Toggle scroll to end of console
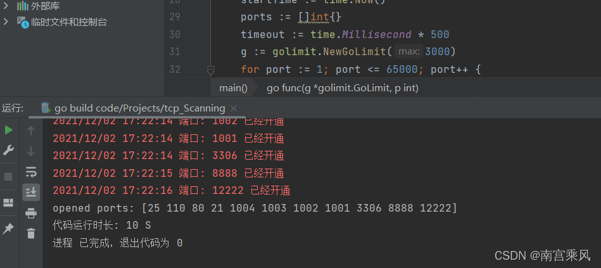 31,192
